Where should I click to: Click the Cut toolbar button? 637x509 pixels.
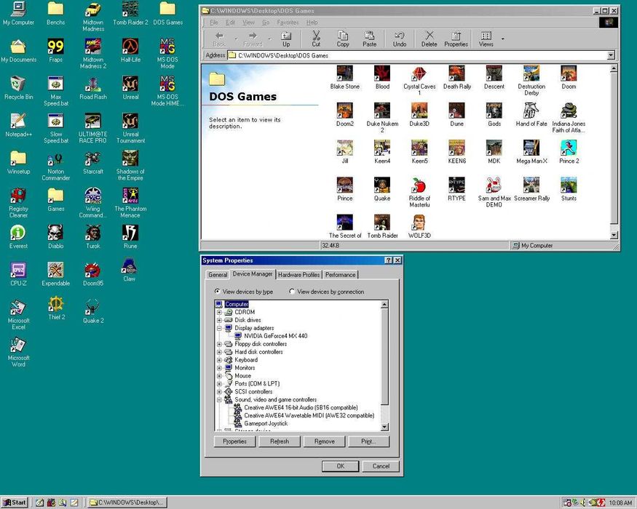click(x=316, y=39)
